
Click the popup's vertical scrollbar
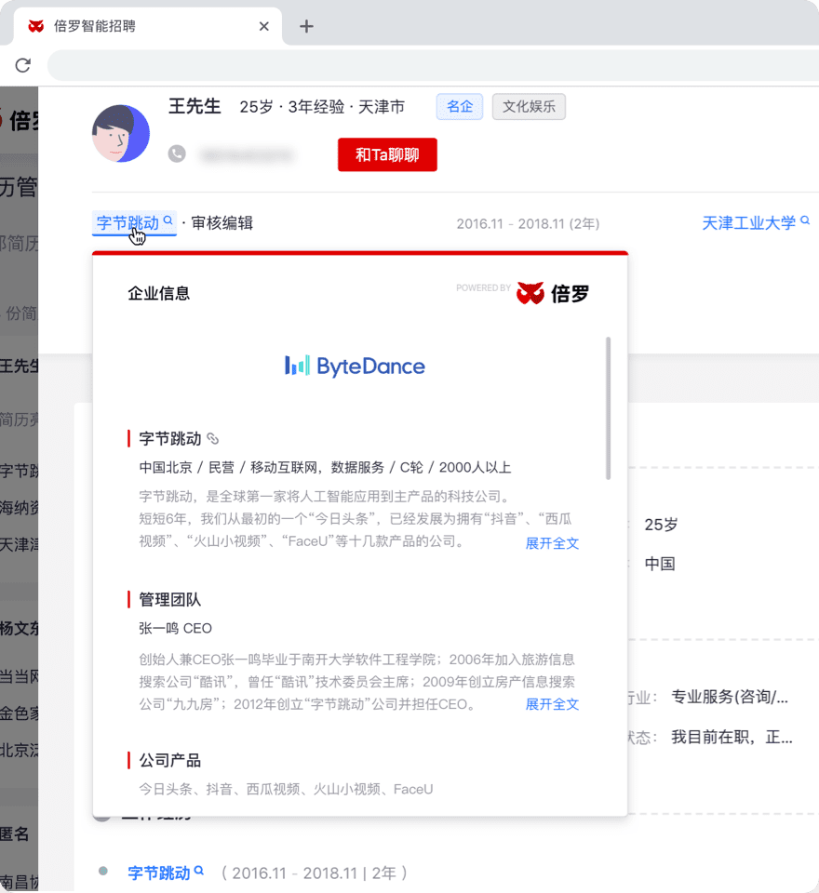pyautogui.click(x=608, y=407)
